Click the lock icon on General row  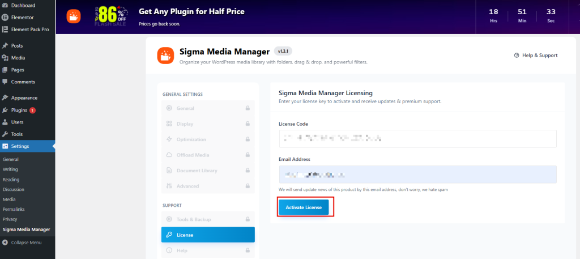[248, 108]
